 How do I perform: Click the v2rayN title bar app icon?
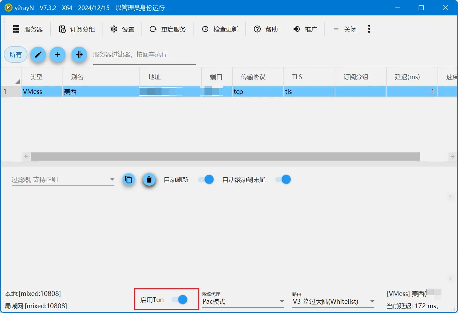[x=9, y=8]
